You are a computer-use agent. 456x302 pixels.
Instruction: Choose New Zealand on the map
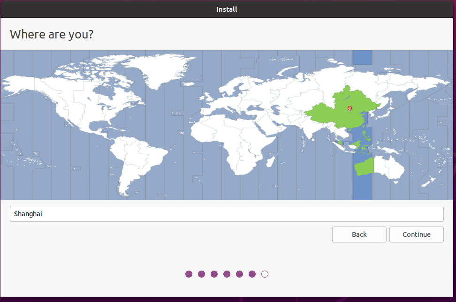[430, 181]
